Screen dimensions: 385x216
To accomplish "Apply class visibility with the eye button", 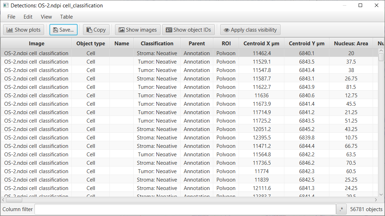I will pyautogui.click(x=250, y=30).
